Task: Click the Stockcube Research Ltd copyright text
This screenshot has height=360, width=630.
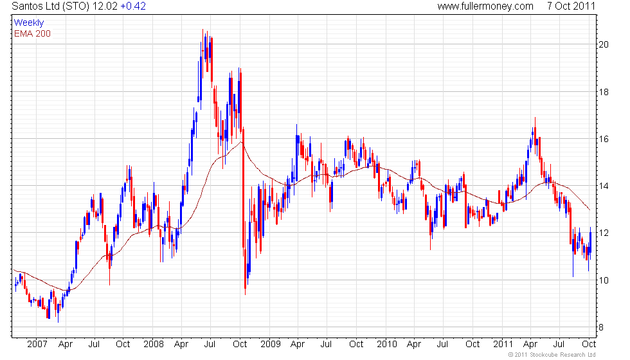Action: tap(552, 355)
